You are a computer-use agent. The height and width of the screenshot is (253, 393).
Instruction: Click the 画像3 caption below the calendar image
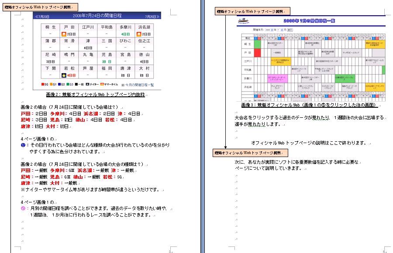click(x=309, y=105)
